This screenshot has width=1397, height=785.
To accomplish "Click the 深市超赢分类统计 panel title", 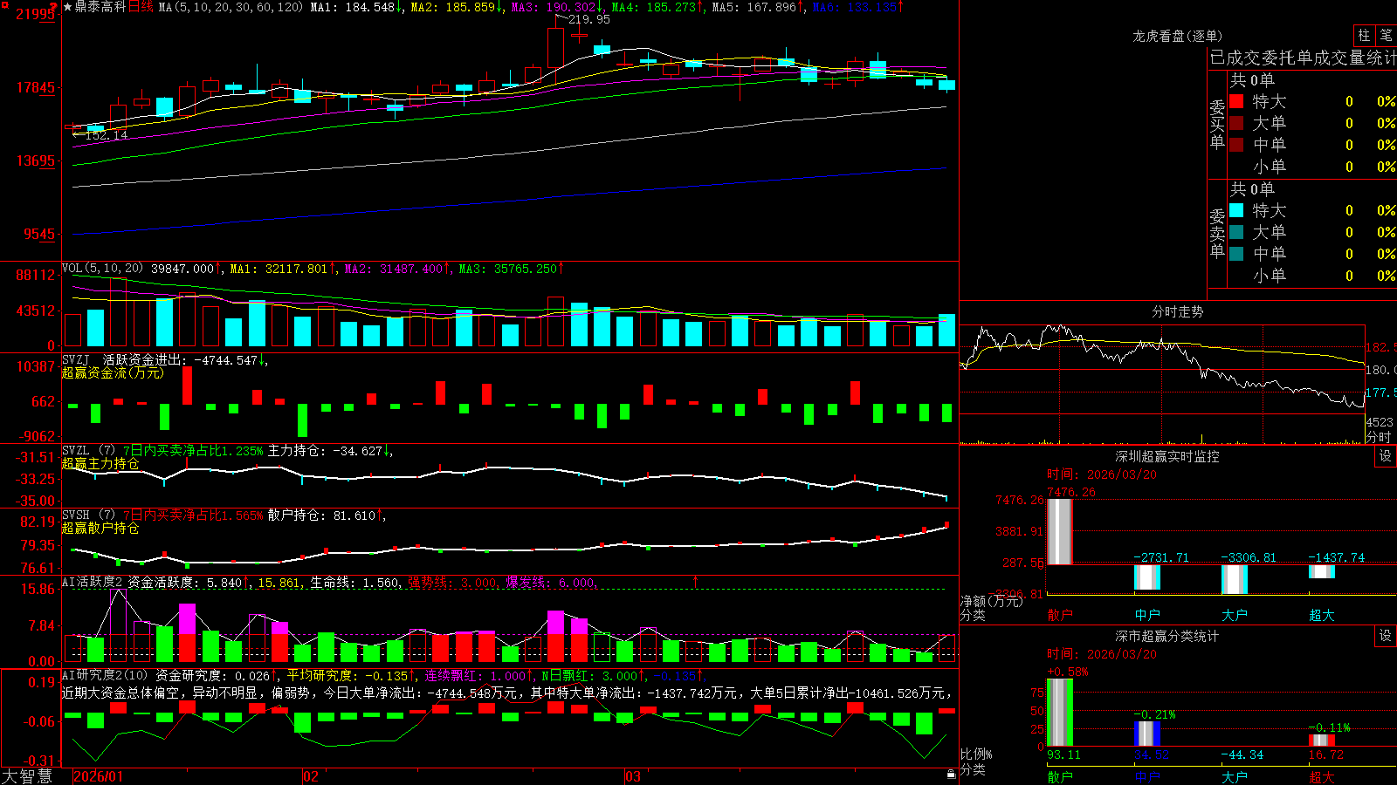I will pyautogui.click(x=1167, y=636).
